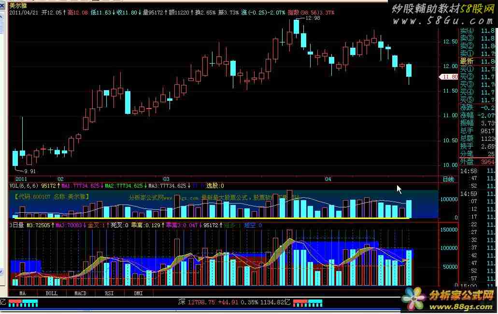Click the 深 12798.75 index status readout
The height and width of the screenshot is (314, 498).
click(x=234, y=302)
